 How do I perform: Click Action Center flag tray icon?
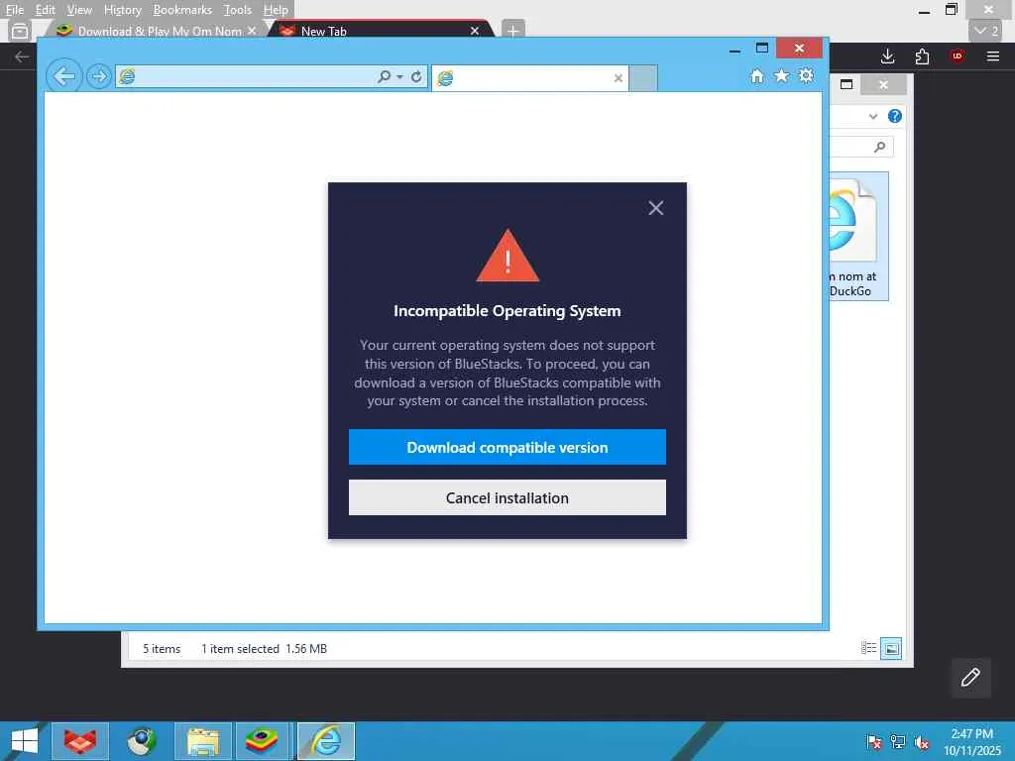click(x=873, y=741)
